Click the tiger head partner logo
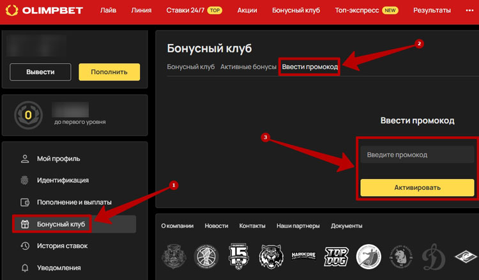The width and height of the screenshot is (479, 280). pyautogui.click(x=271, y=256)
